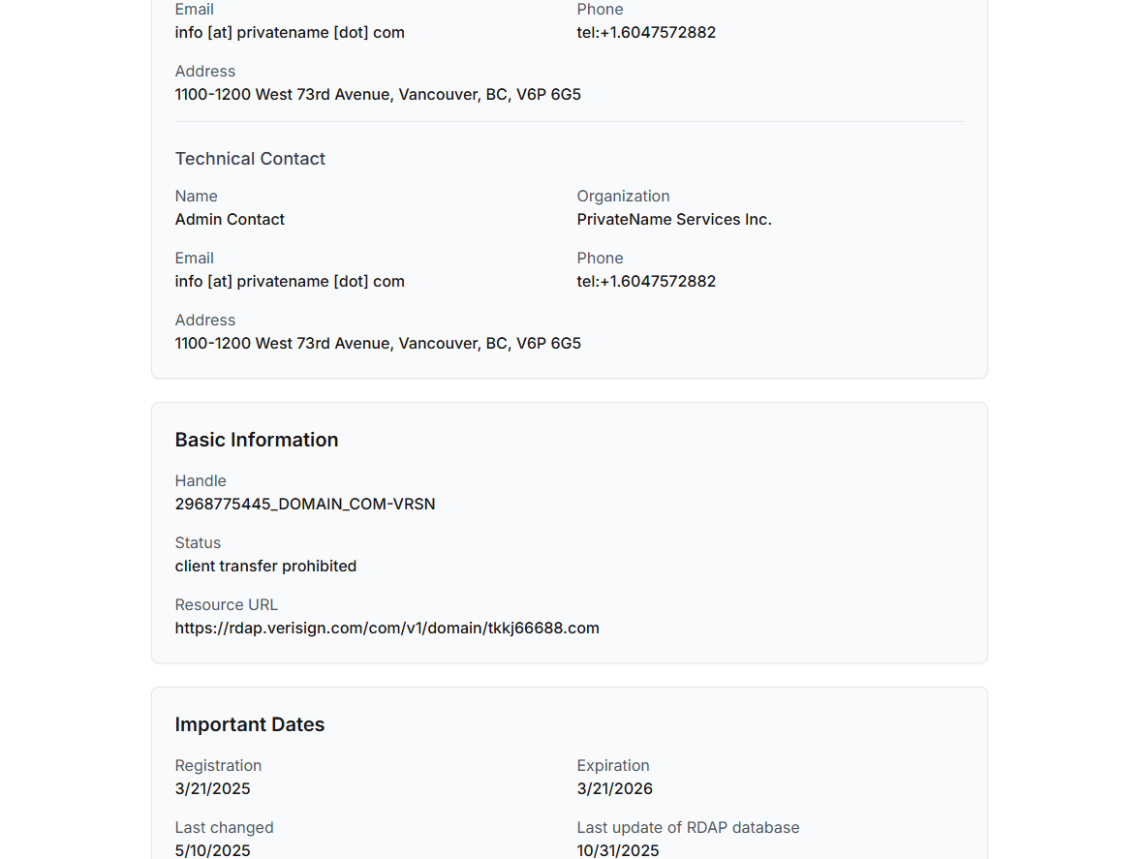Click the 'Last update of RDAP database' label

pos(688,828)
